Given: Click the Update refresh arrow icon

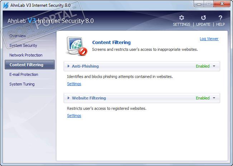Looking at the screenshot, I should [x=203, y=18].
